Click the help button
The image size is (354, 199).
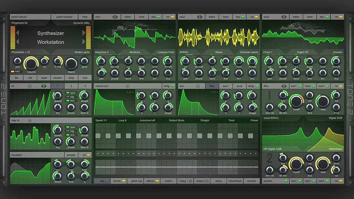coord(85,17)
